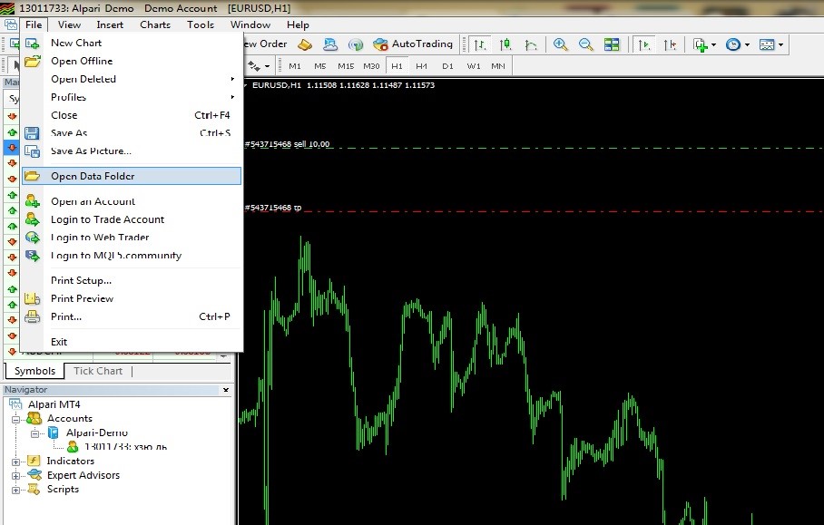Select Save As Picture... entry
Viewport: 824px width, 525px height.
[x=132, y=151]
